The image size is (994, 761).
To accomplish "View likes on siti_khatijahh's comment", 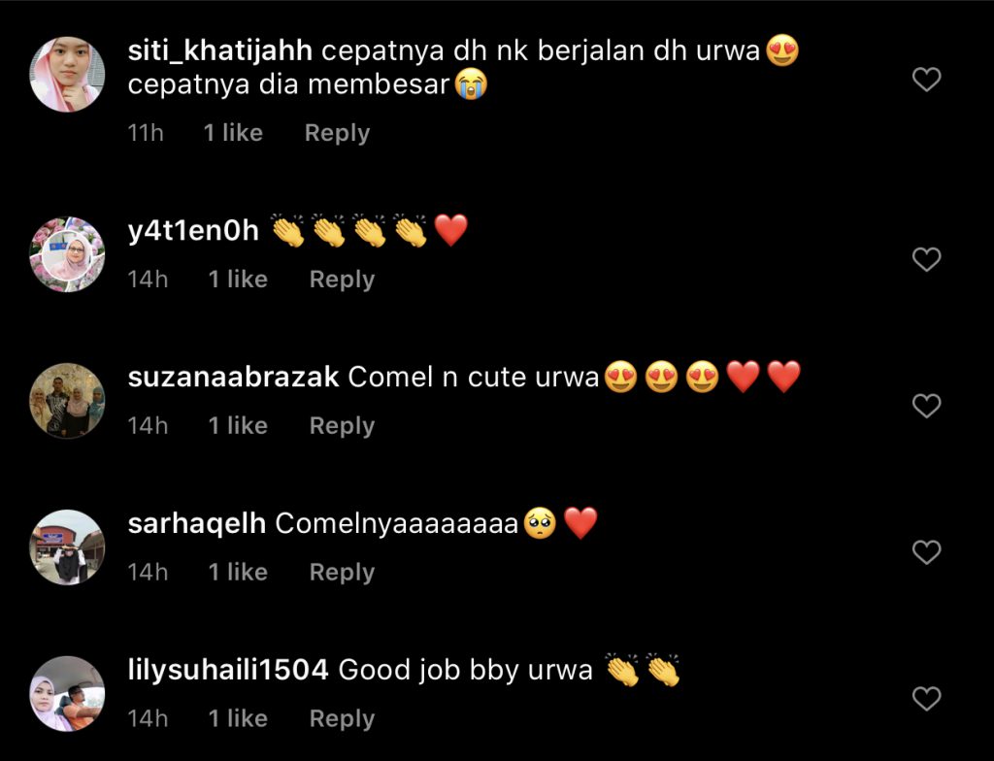I will (x=233, y=133).
